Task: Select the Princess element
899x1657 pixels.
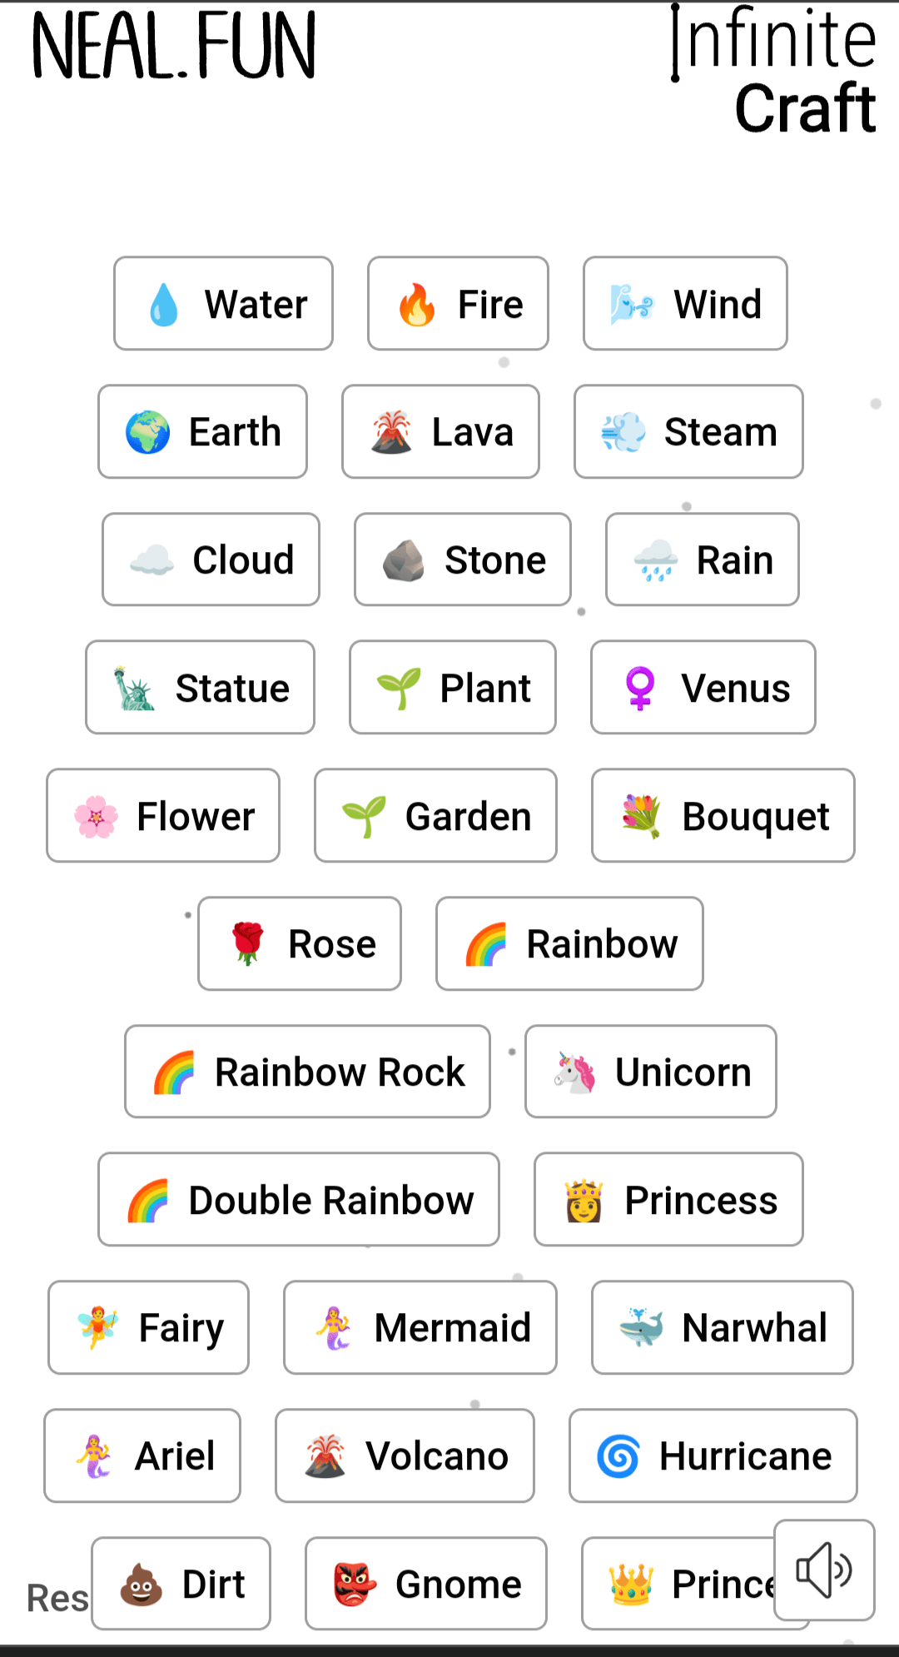Action: point(668,1200)
